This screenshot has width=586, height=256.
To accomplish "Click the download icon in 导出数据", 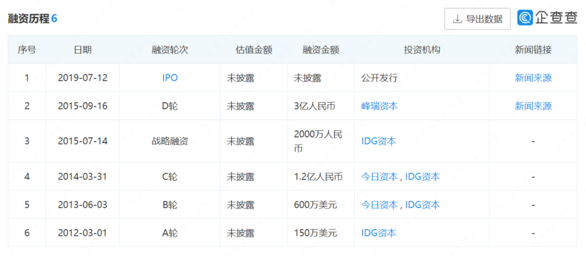I will [x=457, y=19].
